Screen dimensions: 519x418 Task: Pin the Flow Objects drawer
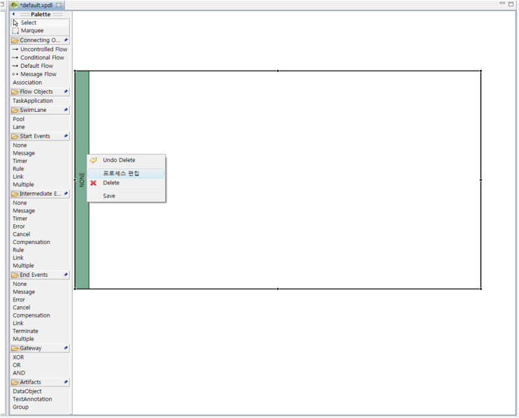click(66, 92)
